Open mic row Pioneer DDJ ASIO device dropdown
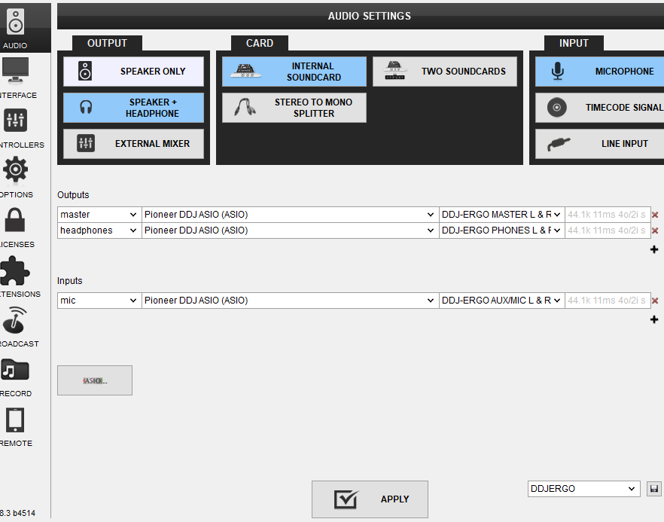Screen dimensions: 664x522 (x=290, y=301)
